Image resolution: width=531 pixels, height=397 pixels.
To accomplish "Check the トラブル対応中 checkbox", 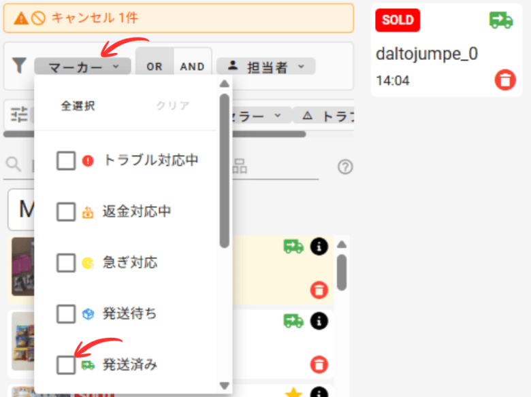I will (66, 160).
